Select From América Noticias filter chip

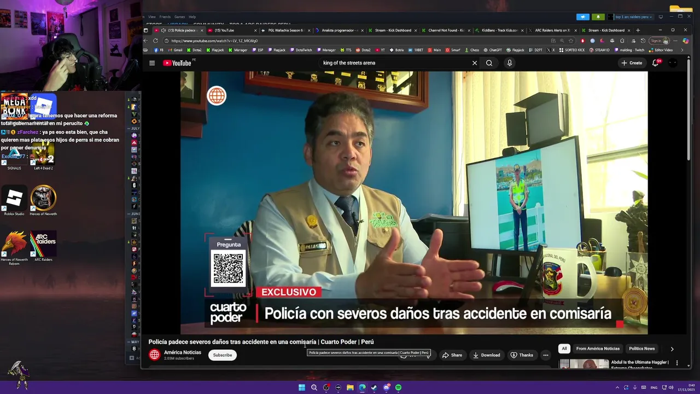[598, 349]
